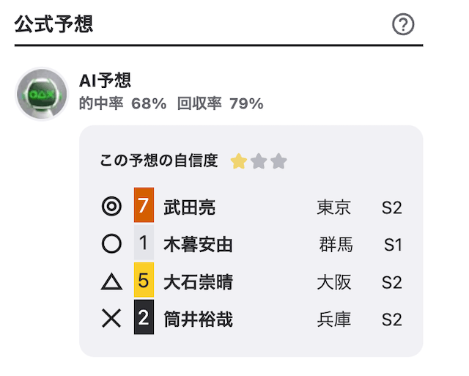This screenshot has height=376, width=469.
Task: Open racer 木暮安由 profile
Action: [198, 244]
